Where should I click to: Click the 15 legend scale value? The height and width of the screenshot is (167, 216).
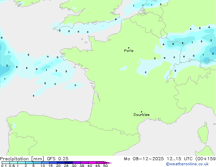(50, 166)
